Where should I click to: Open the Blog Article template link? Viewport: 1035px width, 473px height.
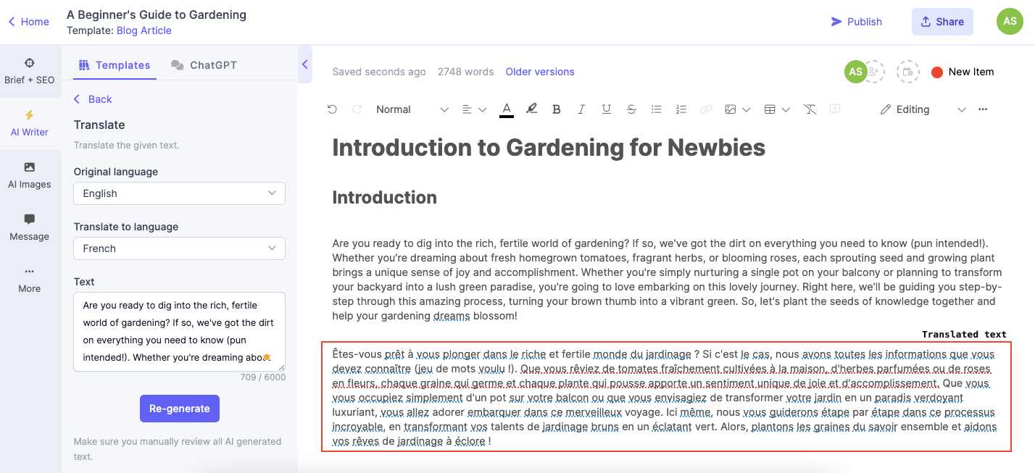(144, 30)
